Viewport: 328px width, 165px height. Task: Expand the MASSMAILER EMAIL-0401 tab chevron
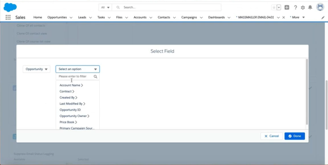coord(278,18)
